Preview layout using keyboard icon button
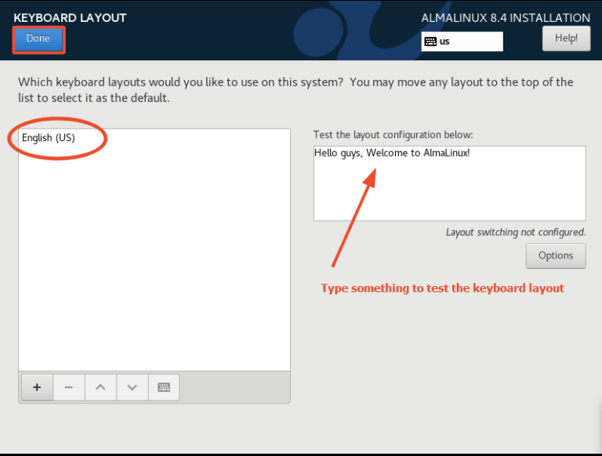This screenshot has height=456, width=602. 164,387
